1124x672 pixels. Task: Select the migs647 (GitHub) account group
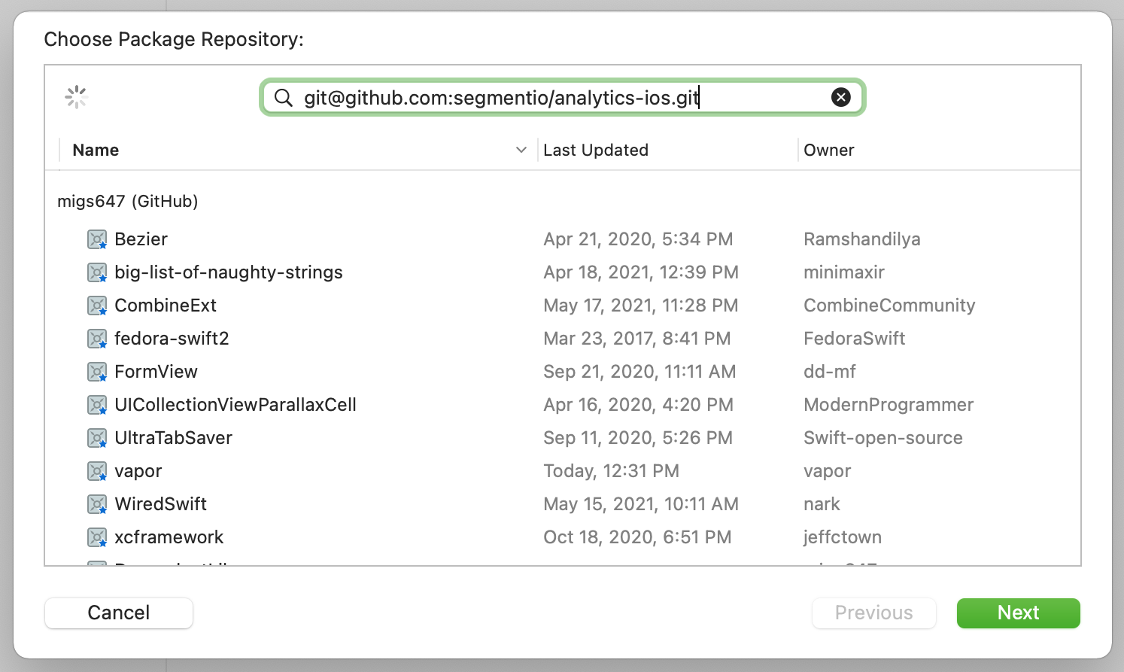tap(128, 201)
